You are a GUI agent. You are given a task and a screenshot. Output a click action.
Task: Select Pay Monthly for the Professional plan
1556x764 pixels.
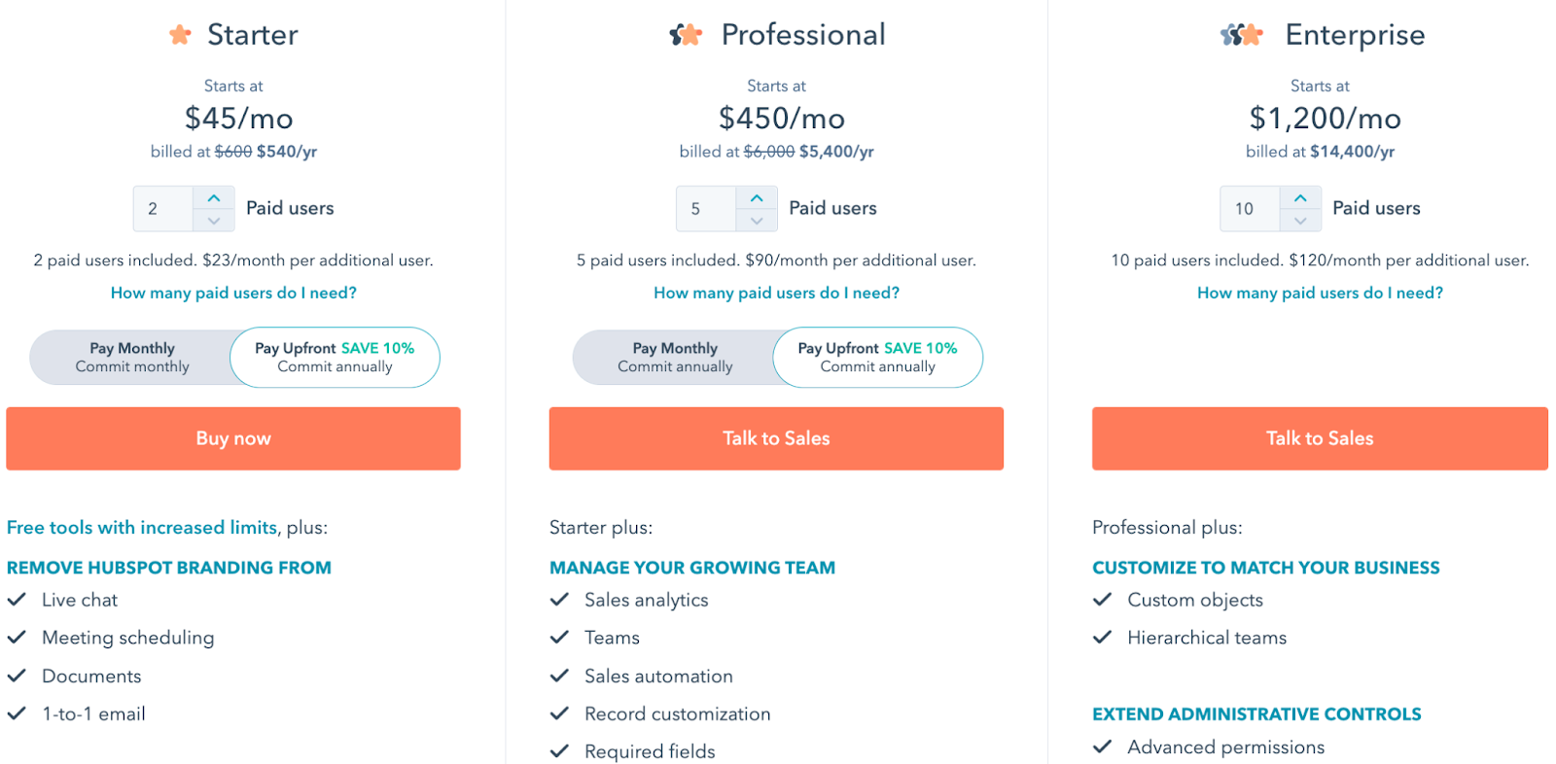[x=675, y=357]
